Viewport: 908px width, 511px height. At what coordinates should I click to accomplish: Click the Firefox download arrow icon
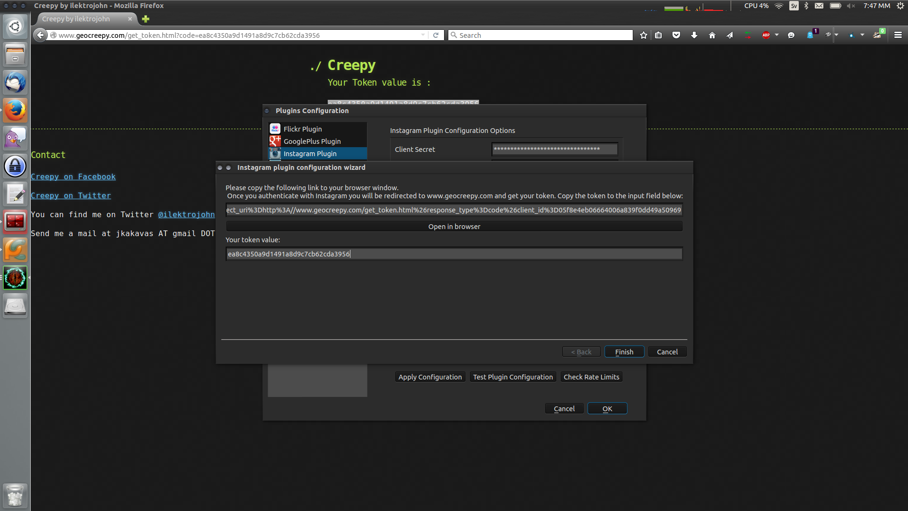(693, 35)
